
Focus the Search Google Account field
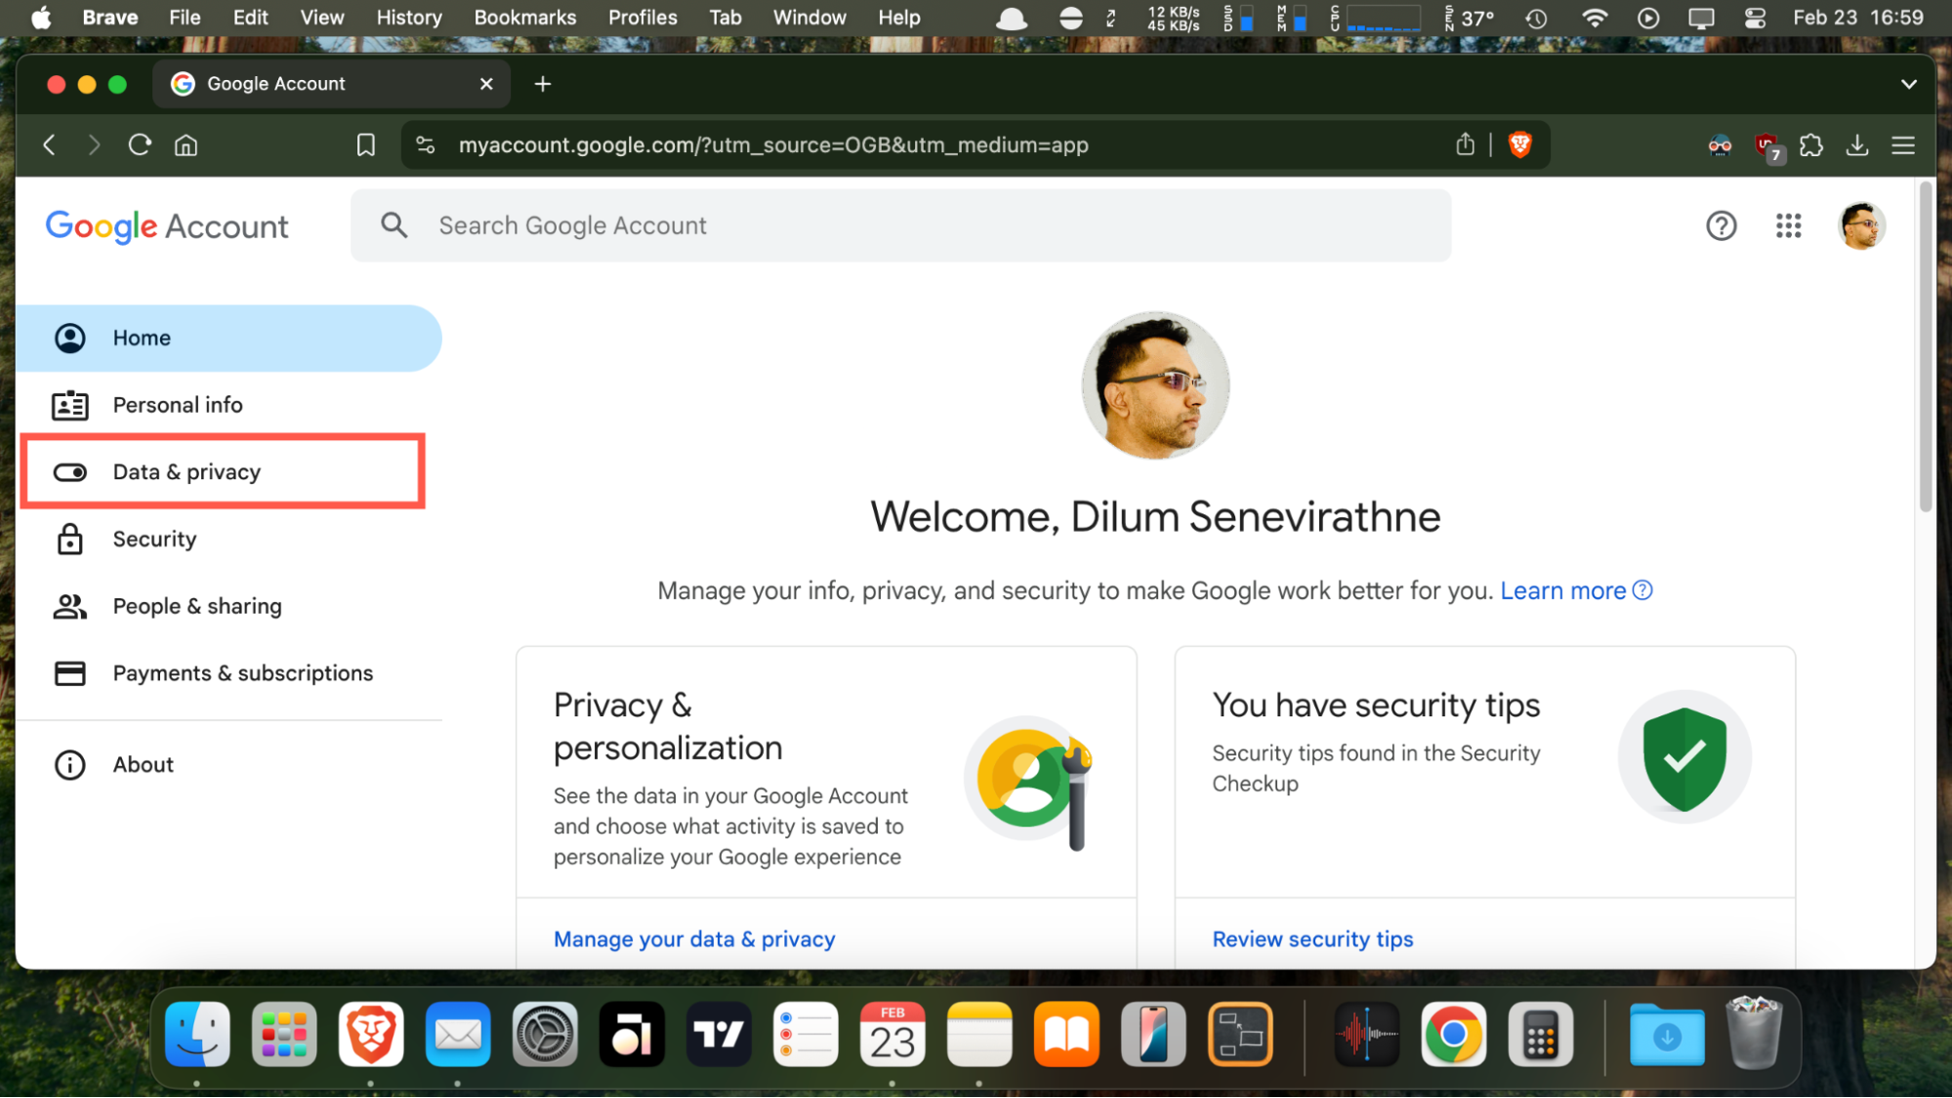point(900,225)
